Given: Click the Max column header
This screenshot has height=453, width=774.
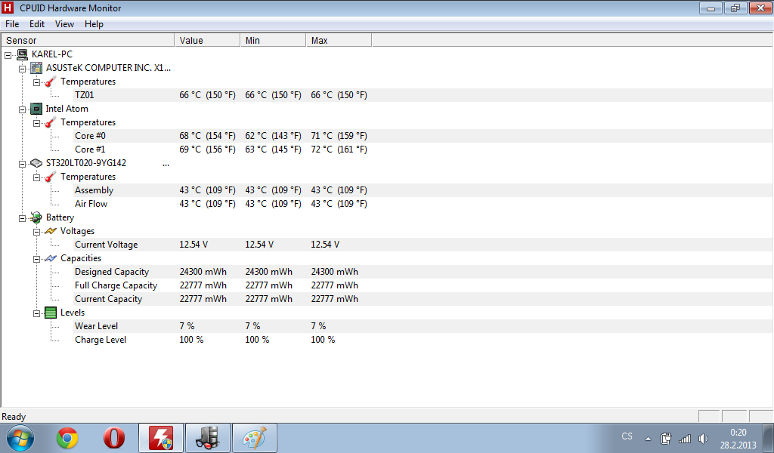Looking at the screenshot, I should click(x=339, y=41).
